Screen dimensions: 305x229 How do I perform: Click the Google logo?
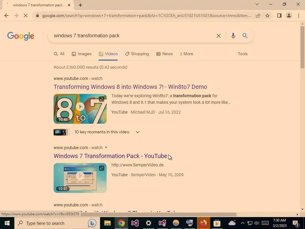(x=21, y=36)
